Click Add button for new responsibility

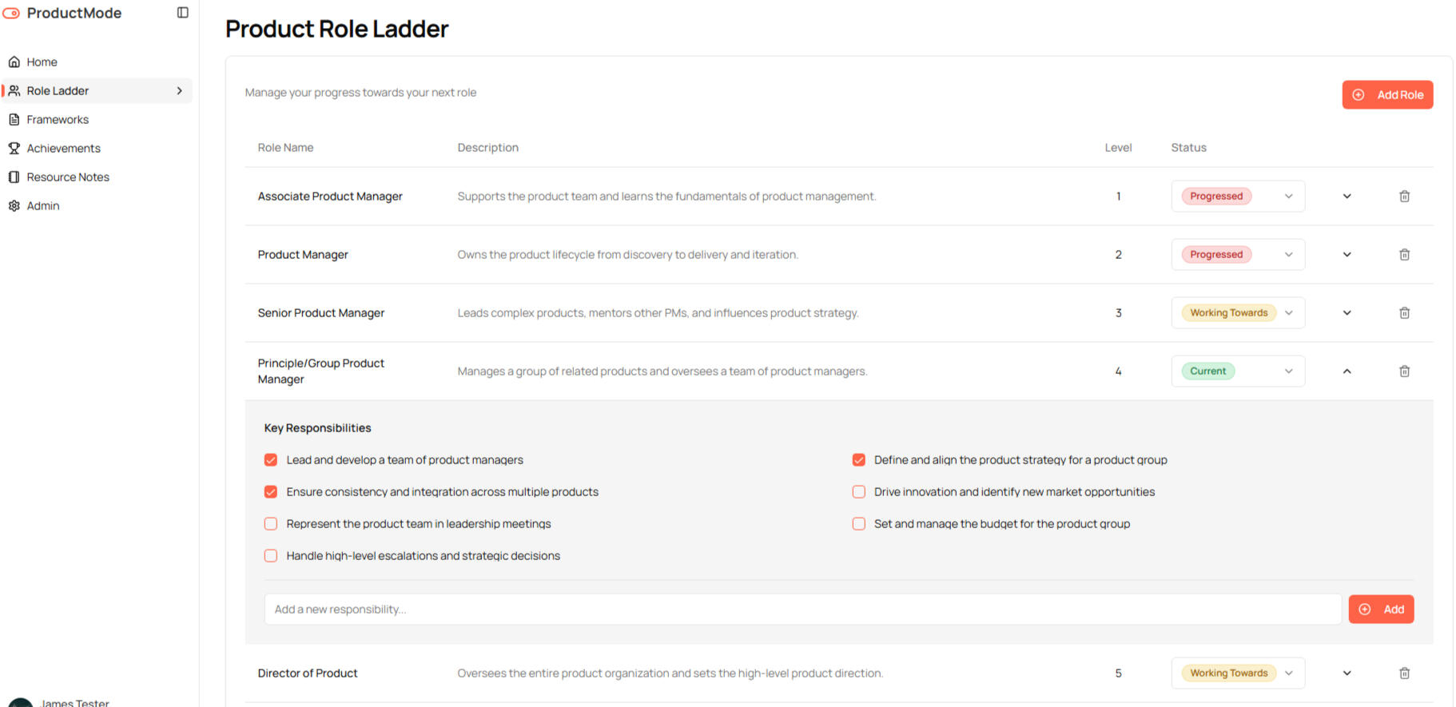[1381, 610]
